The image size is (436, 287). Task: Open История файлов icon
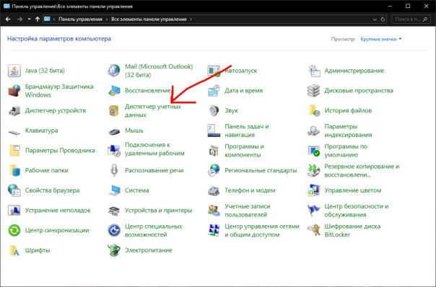click(314, 110)
